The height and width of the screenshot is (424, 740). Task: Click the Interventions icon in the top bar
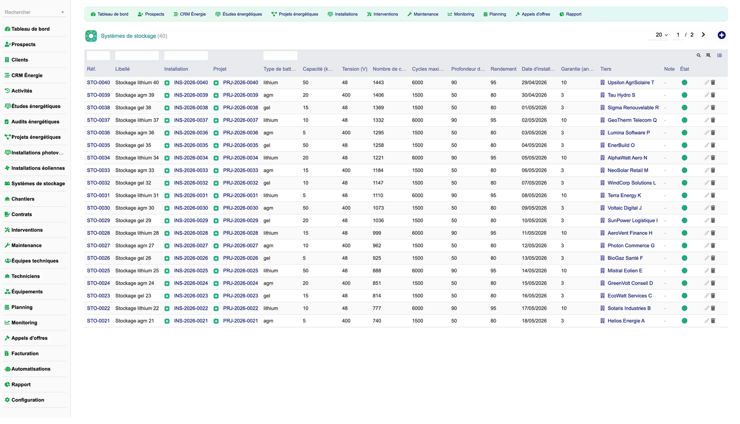369,14
